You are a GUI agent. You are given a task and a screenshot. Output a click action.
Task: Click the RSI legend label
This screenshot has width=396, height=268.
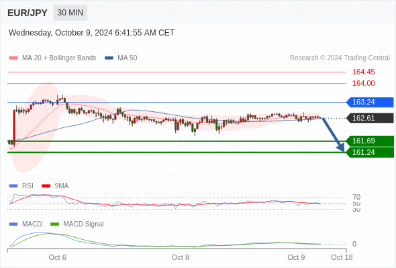(x=28, y=186)
